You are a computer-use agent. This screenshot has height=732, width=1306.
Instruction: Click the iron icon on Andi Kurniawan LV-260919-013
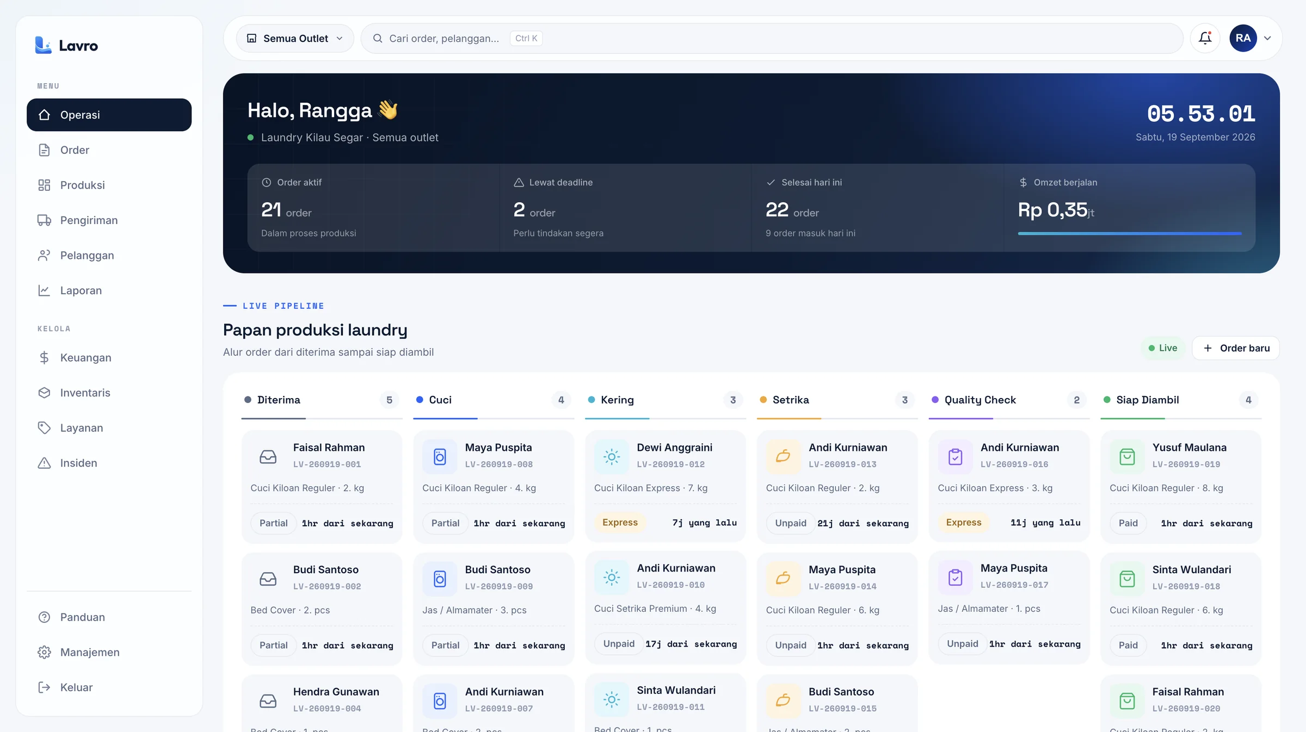pyautogui.click(x=783, y=456)
